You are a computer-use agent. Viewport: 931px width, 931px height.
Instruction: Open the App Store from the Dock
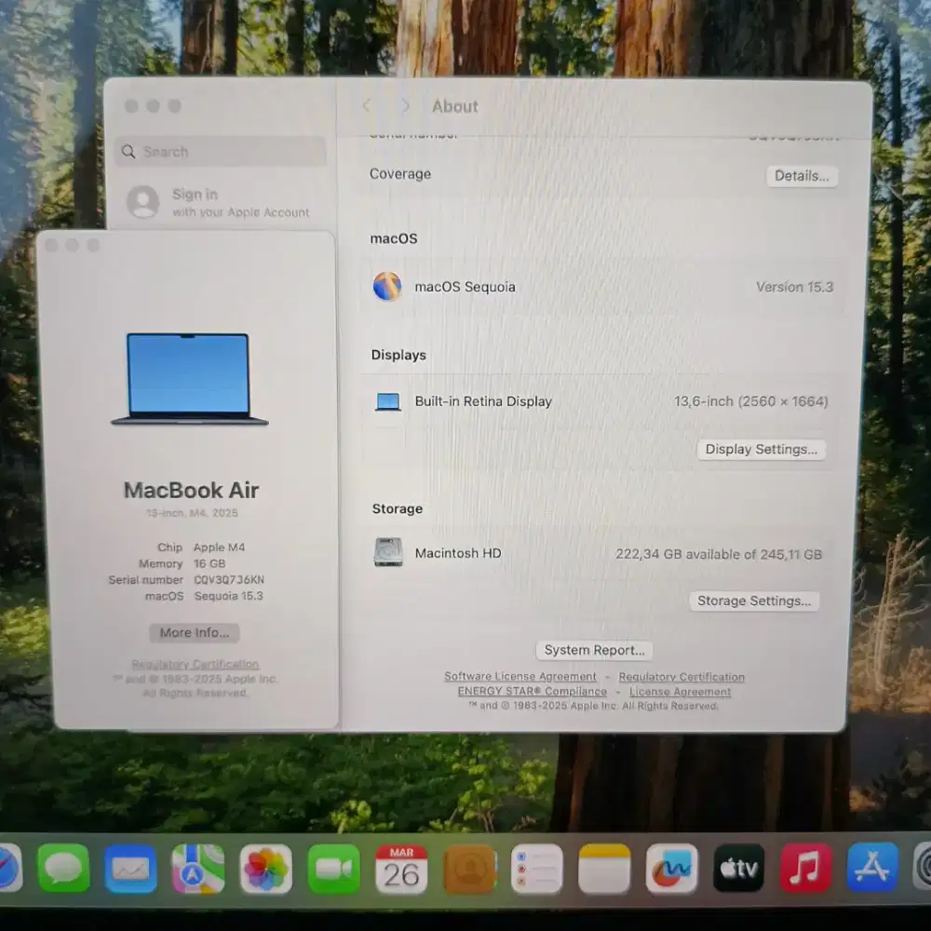coord(872,868)
